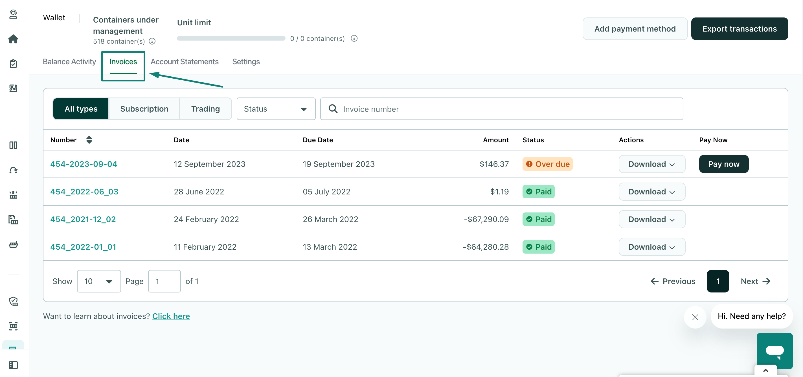Viewport: 803px width, 377px height.
Task: Click info icon next to 0 / 0 container(s)
Action: 354,38
